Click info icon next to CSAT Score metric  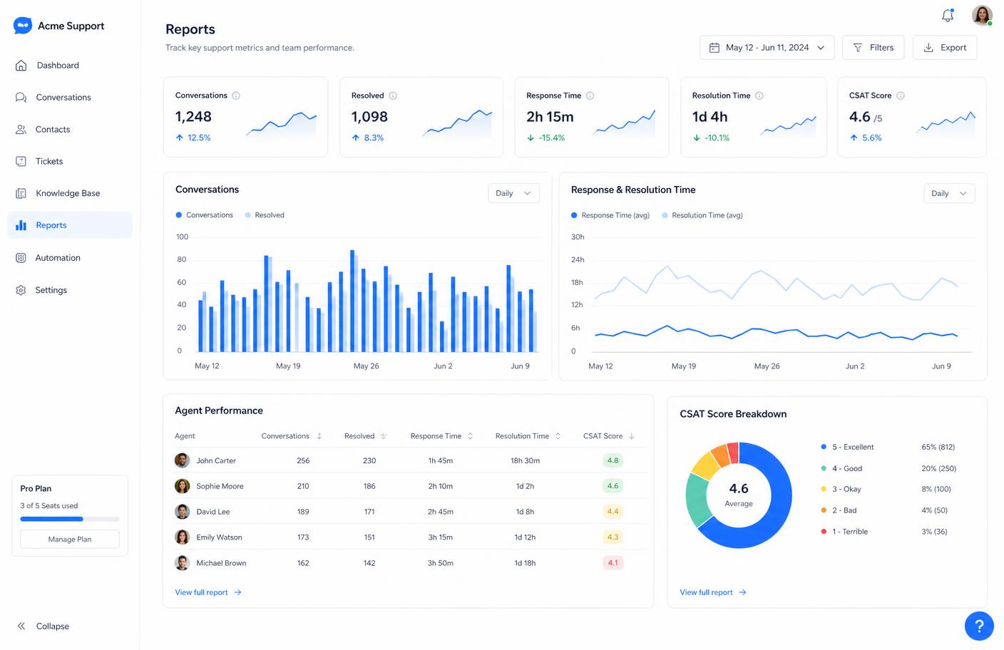(901, 96)
